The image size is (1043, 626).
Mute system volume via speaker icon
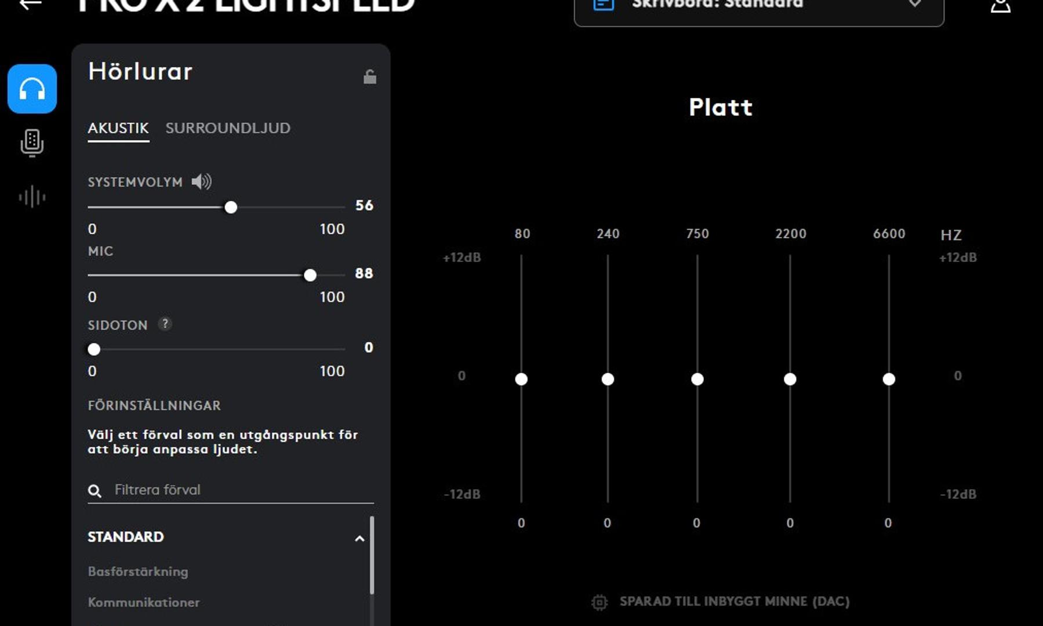click(201, 182)
